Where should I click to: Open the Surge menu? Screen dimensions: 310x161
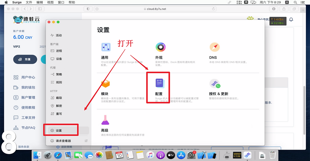pyautogui.click(x=17, y=2)
